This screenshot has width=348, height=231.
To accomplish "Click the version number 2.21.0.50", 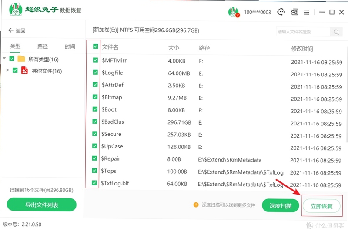I will 31,224.
